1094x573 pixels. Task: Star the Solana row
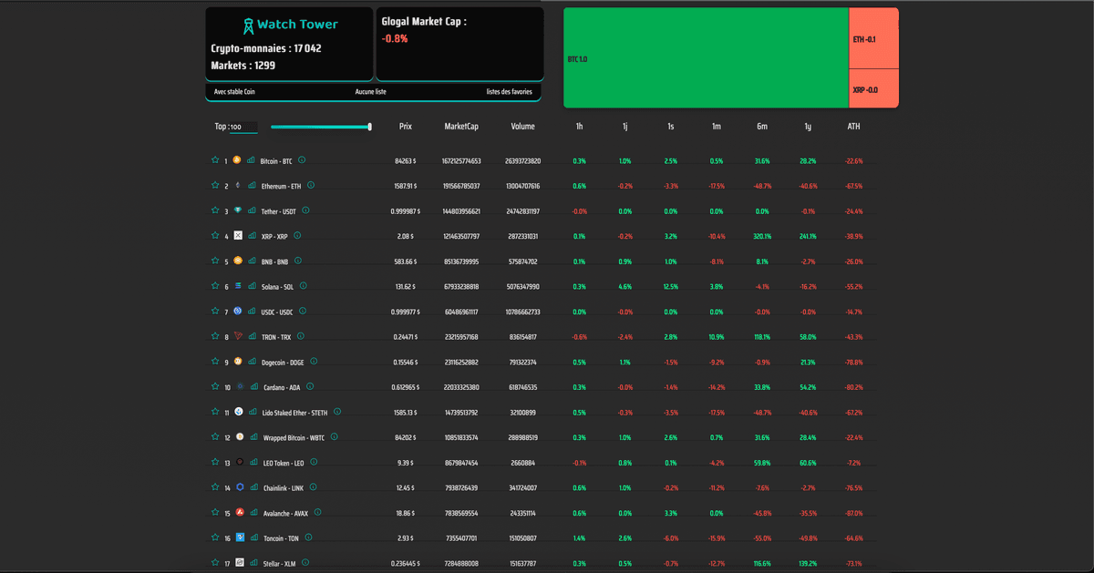click(x=215, y=286)
